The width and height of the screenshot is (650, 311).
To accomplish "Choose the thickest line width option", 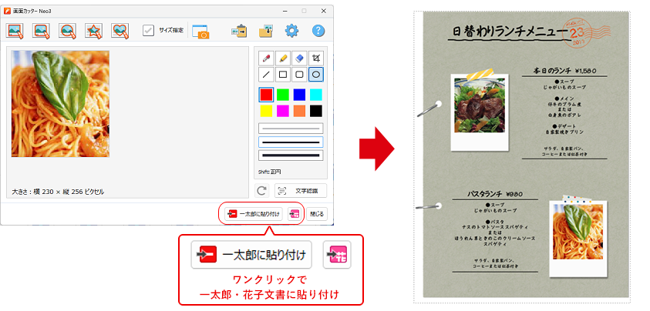I will coord(291,155).
